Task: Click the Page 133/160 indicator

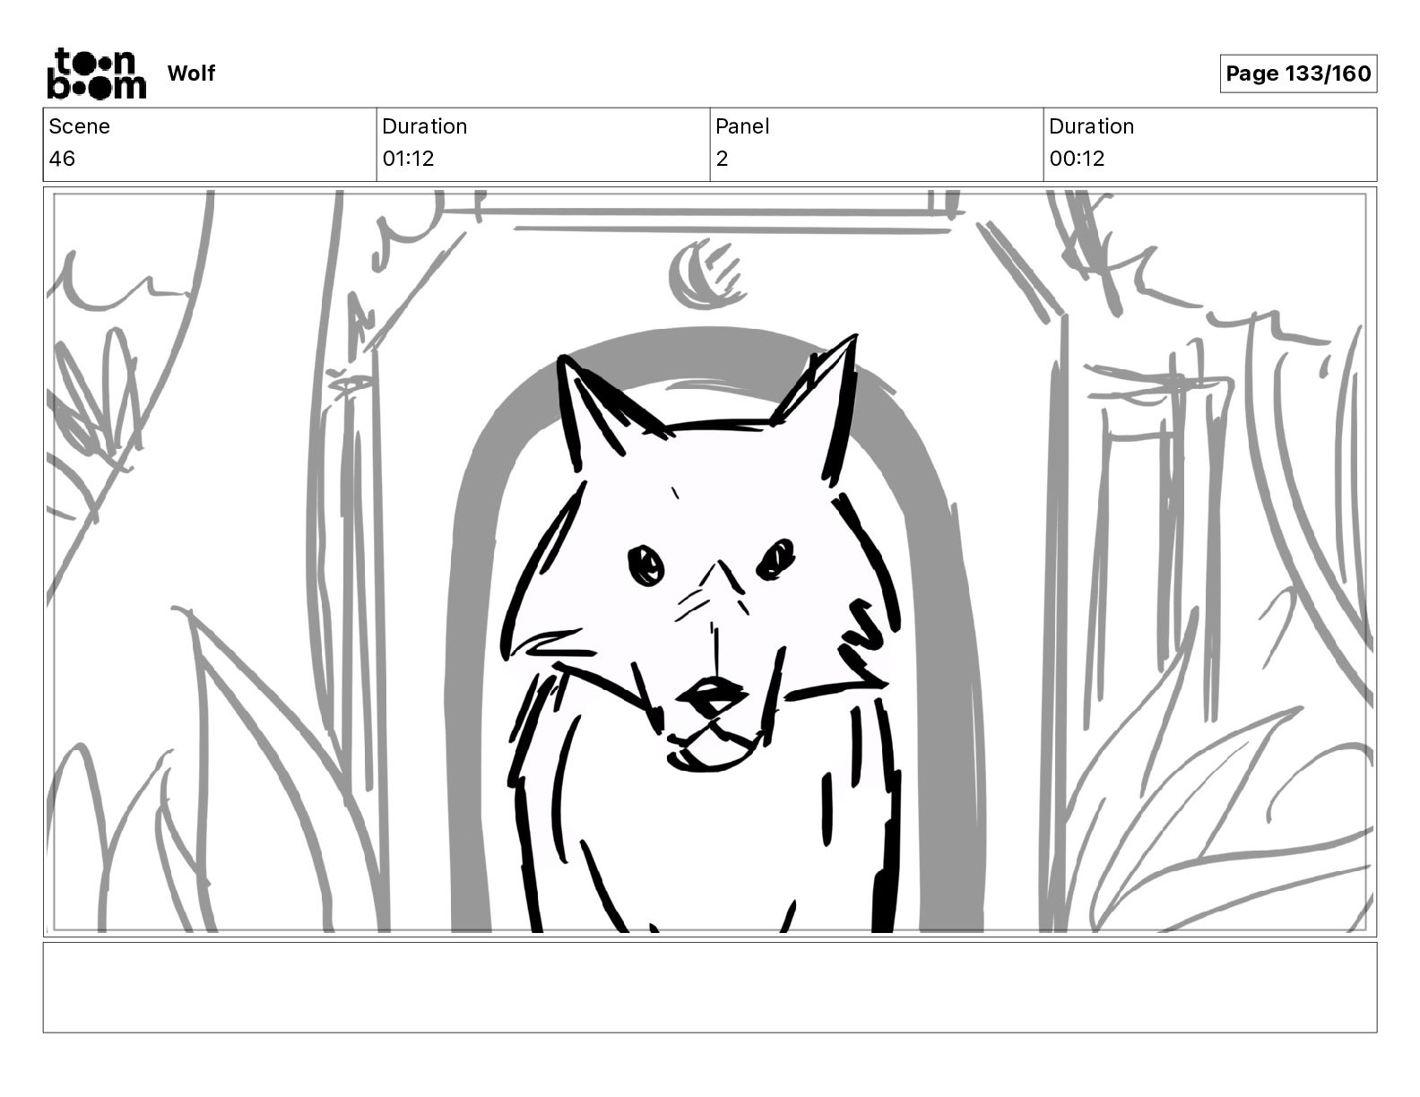Action: [x=1298, y=73]
